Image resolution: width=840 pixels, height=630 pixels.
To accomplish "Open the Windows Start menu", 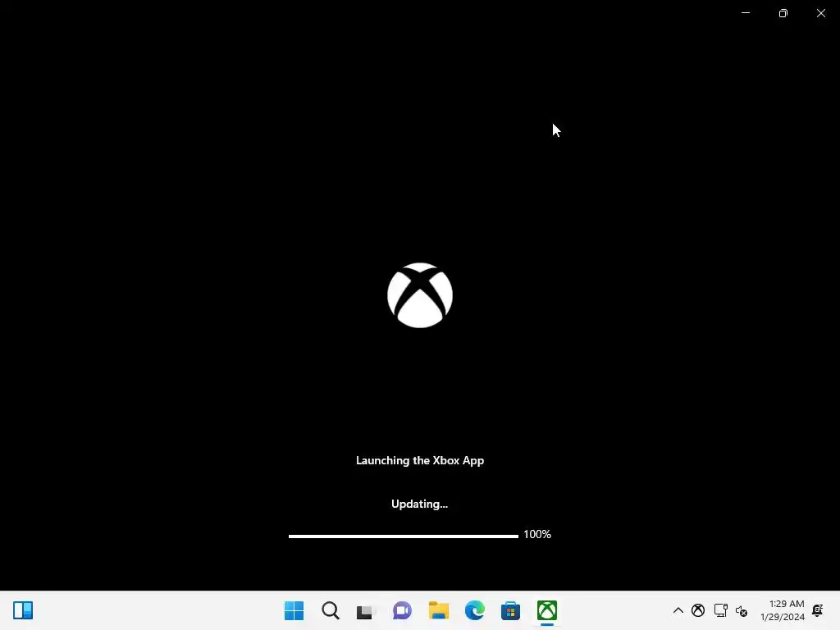I will click(294, 610).
